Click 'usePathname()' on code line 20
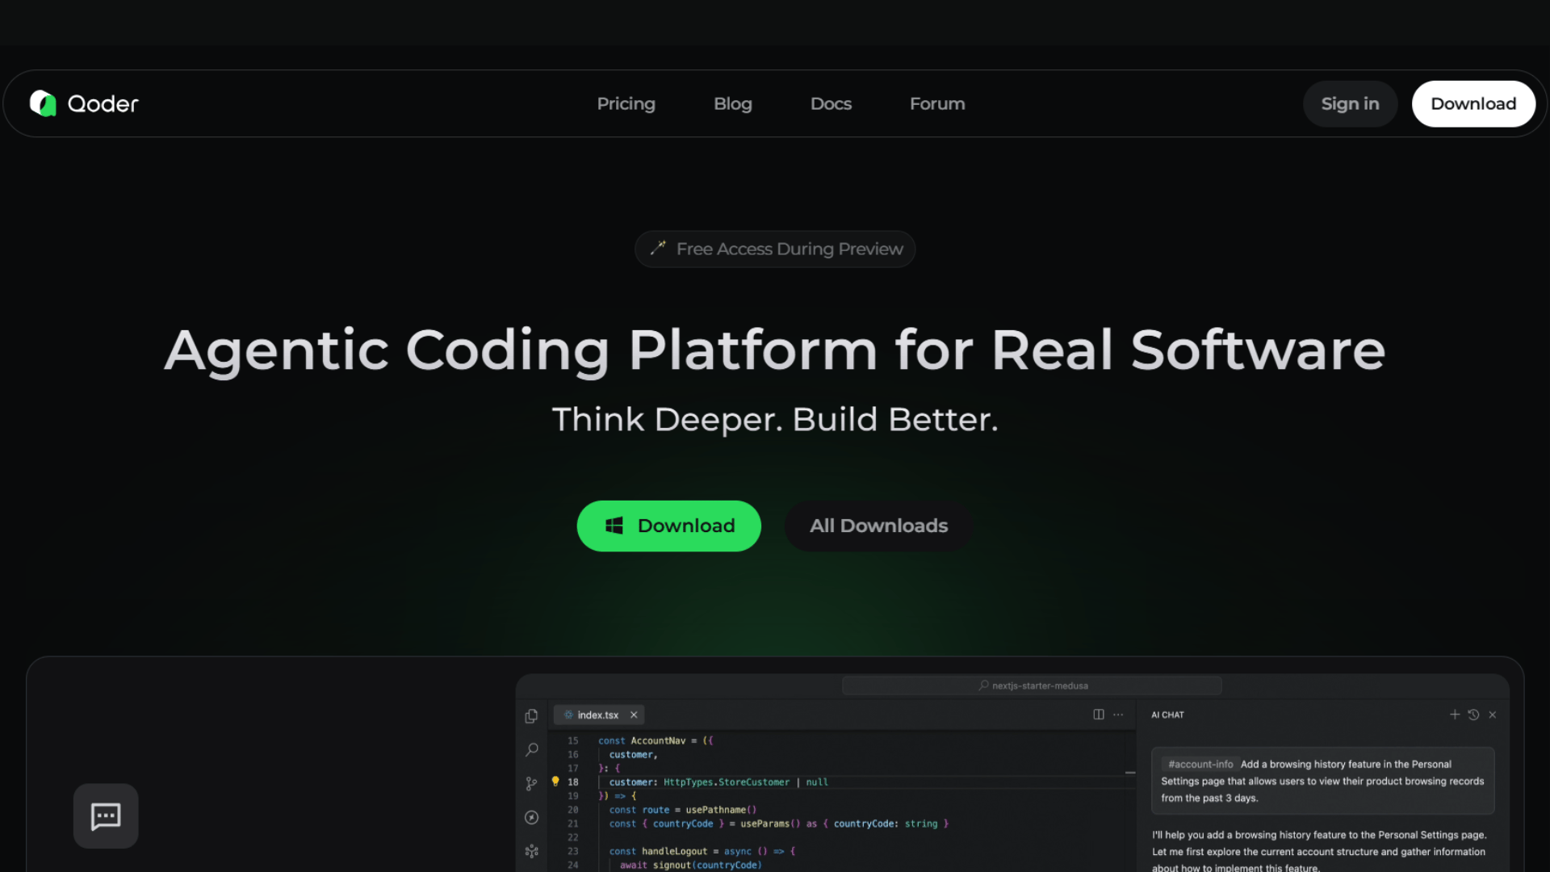The width and height of the screenshot is (1550, 872). [x=721, y=810]
